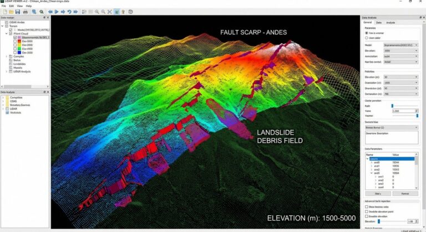Click the gray layout icon after the blue arrows

pos(84,12)
